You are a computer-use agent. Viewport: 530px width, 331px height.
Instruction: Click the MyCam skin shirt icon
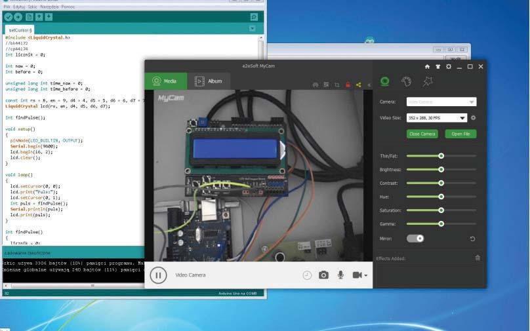pyautogui.click(x=438, y=67)
